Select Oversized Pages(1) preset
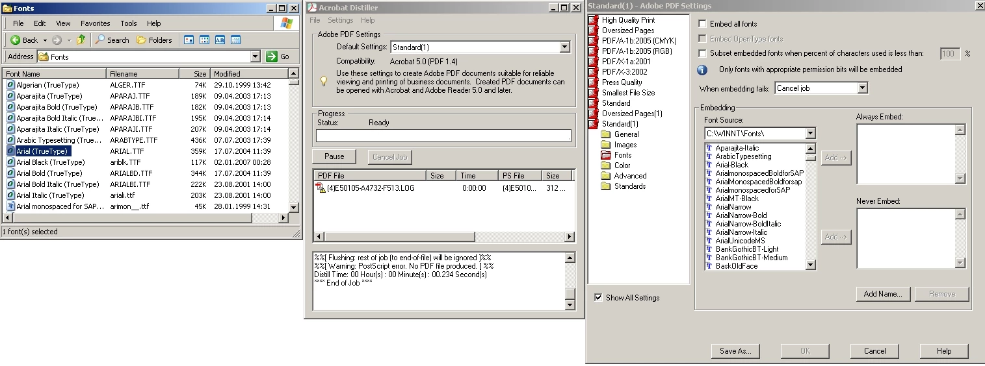 pos(631,114)
